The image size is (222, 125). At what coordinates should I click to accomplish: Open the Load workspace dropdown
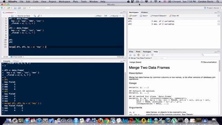[133, 16]
